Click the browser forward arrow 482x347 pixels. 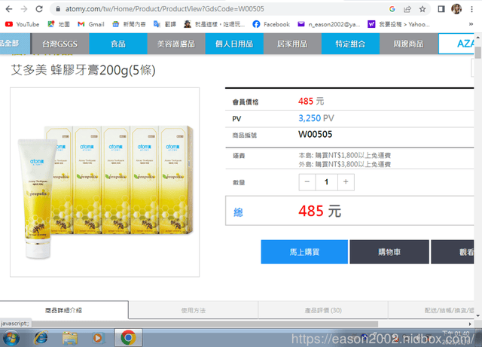coord(24,9)
